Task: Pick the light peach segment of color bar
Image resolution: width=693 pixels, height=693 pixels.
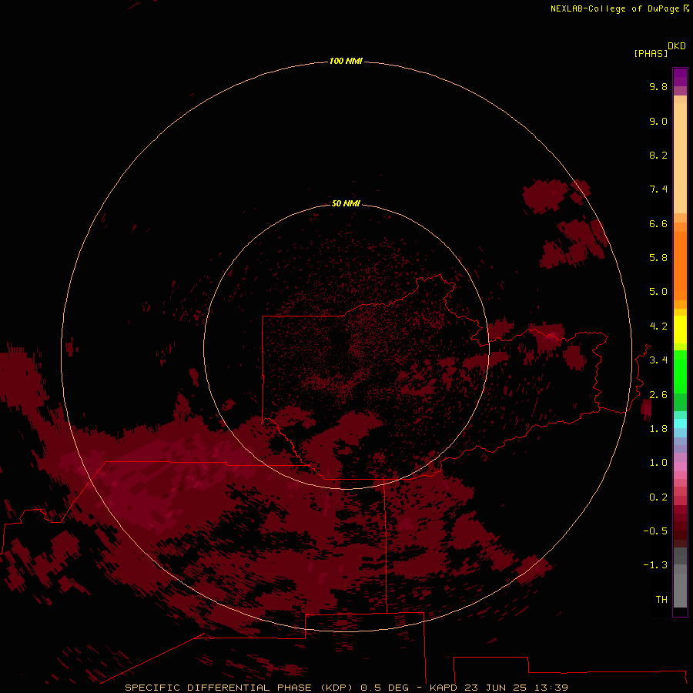Action: 680,158
